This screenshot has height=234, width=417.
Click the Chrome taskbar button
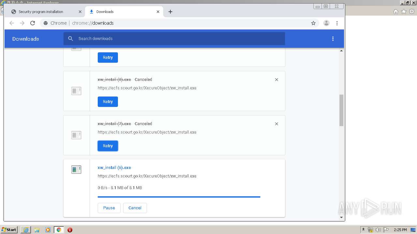pyautogui.click(x=59, y=230)
